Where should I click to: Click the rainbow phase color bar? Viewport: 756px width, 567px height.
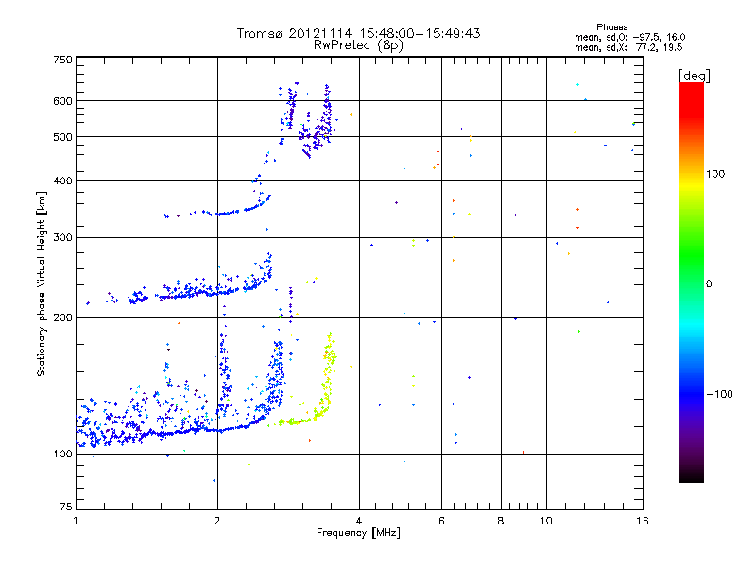tap(692, 282)
